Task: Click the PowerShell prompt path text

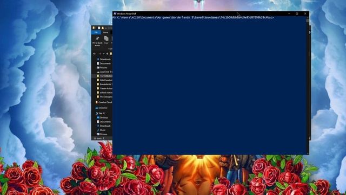Action: (x=193, y=17)
